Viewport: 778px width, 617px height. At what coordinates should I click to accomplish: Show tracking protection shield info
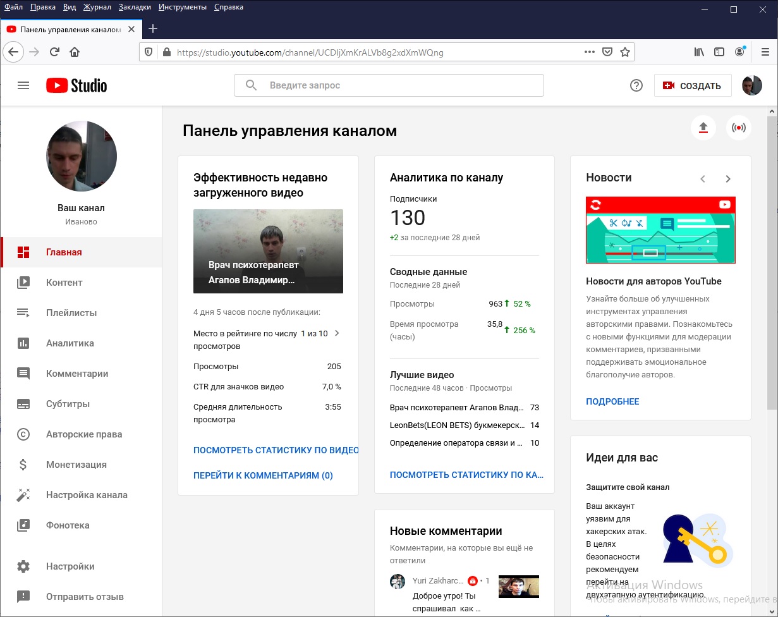point(149,52)
